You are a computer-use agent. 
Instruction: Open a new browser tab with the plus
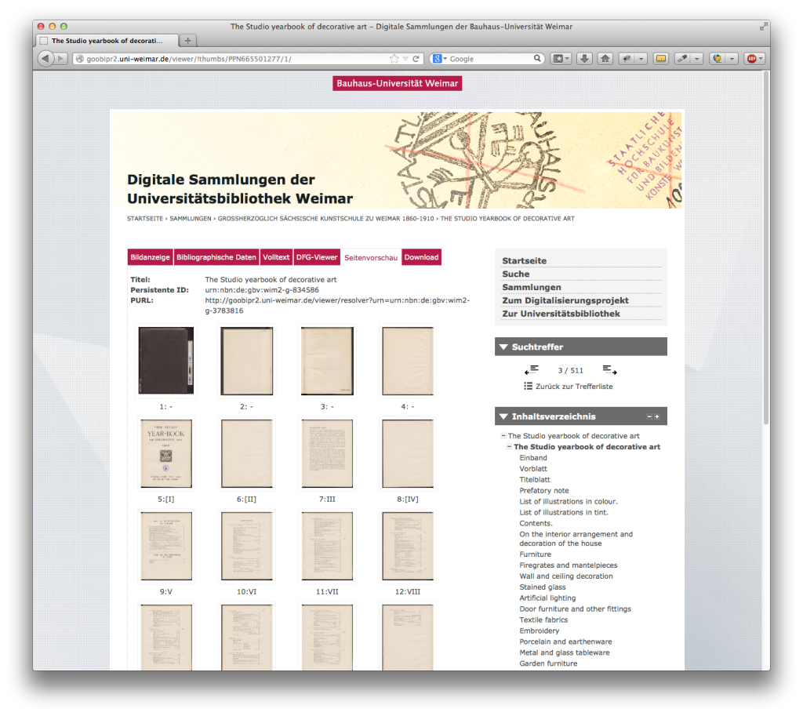tap(188, 41)
